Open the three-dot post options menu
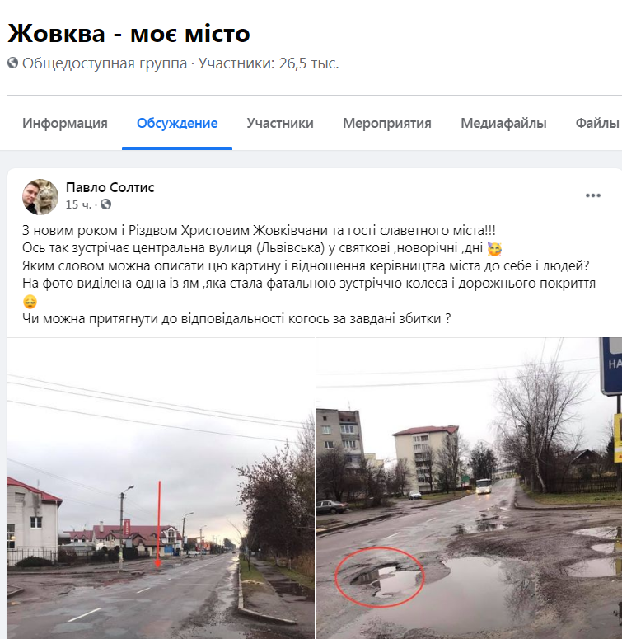The image size is (622, 639). [592, 195]
